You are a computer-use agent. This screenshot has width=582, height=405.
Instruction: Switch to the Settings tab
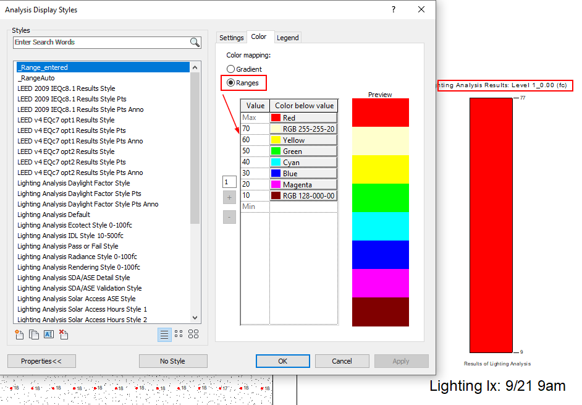coord(231,37)
